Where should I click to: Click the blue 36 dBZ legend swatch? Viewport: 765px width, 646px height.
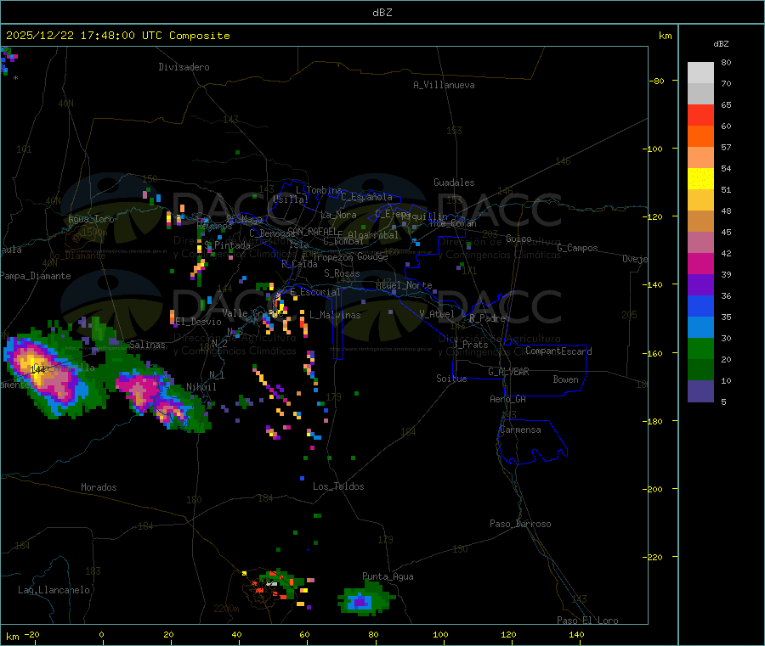tap(700, 306)
